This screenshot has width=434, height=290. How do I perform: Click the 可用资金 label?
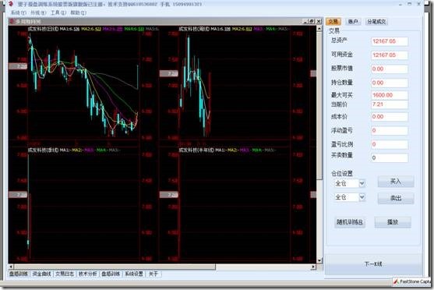pos(342,55)
